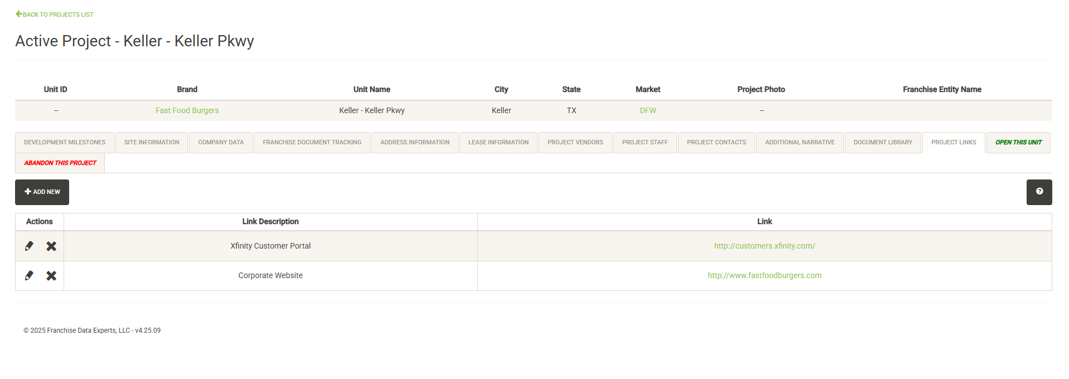Click Abandon This Project tab
The width and height of the screenshot is (1069, 379).
[x=60, y=163]
